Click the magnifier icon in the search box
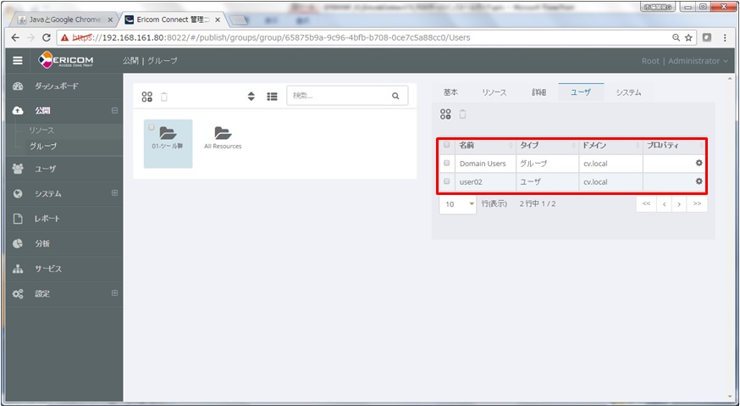This screenshot has height=406, width=740. click(395, 97)
